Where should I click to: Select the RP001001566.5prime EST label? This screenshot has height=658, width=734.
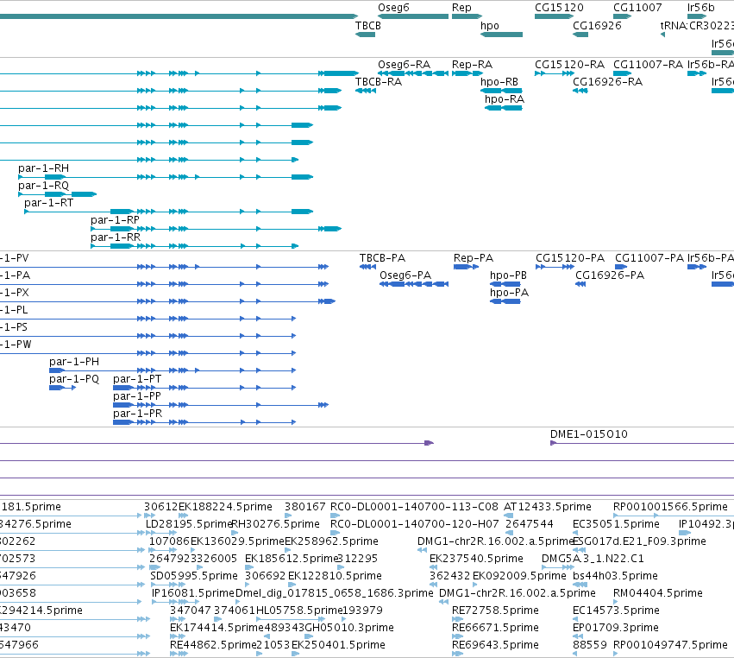coord(670,507)
